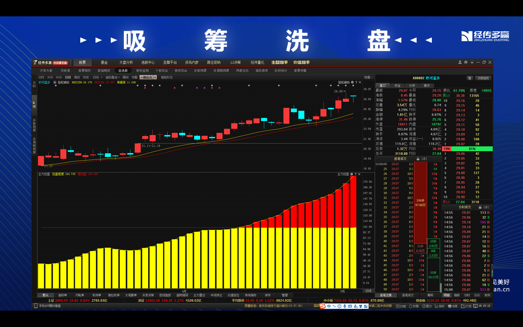Switch to the 操作 tab in quote panel
Screen dimensions: 523x327
coord(426,85)
